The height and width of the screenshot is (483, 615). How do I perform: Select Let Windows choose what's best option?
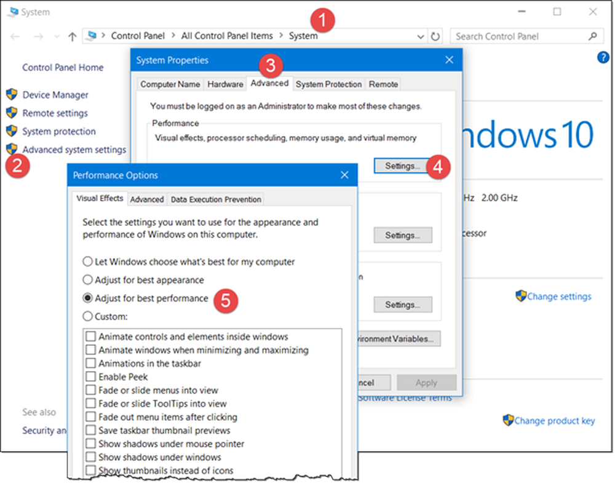[87, 261]
